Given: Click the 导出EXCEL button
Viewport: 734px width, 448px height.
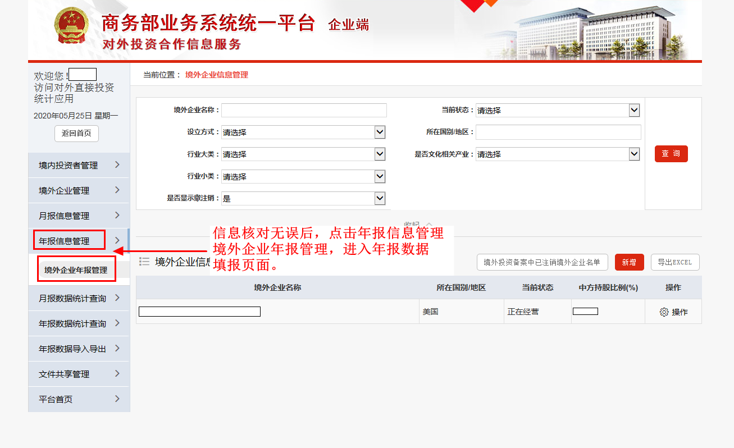Looking at the screenshot, I should pyautogui.click(x=674, y=262).
